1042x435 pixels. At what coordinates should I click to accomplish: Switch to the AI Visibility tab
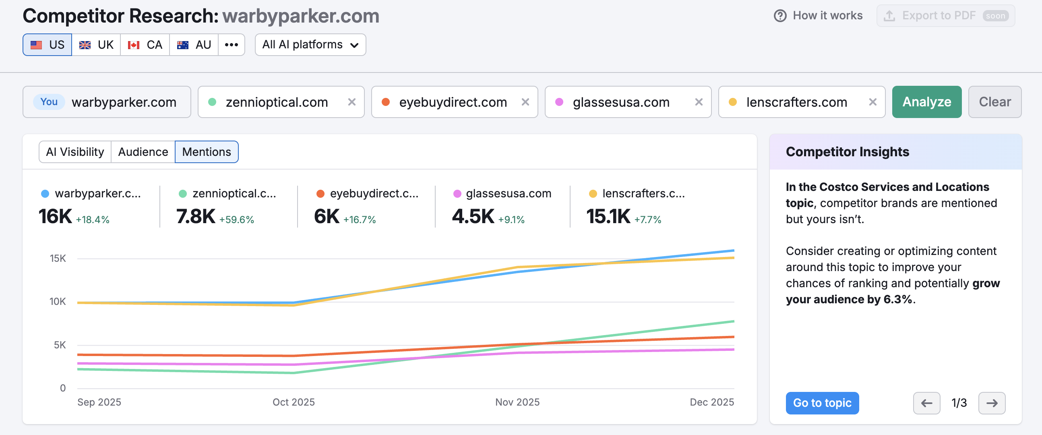point(75,152)
